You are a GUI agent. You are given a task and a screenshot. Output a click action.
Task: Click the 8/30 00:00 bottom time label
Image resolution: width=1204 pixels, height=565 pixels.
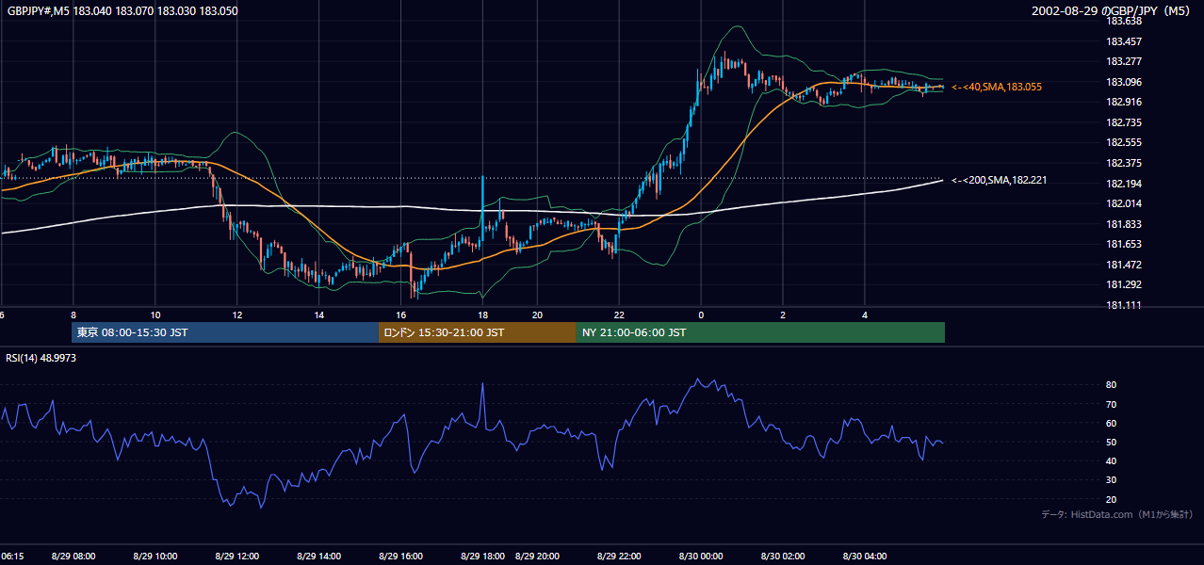(701, 556)
